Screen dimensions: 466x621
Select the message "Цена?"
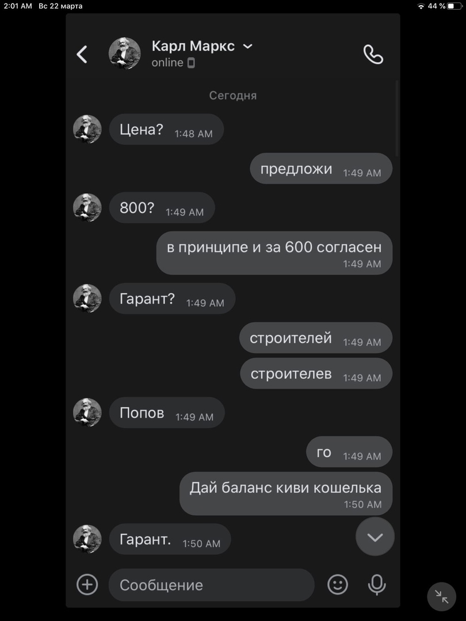[166, 129]
